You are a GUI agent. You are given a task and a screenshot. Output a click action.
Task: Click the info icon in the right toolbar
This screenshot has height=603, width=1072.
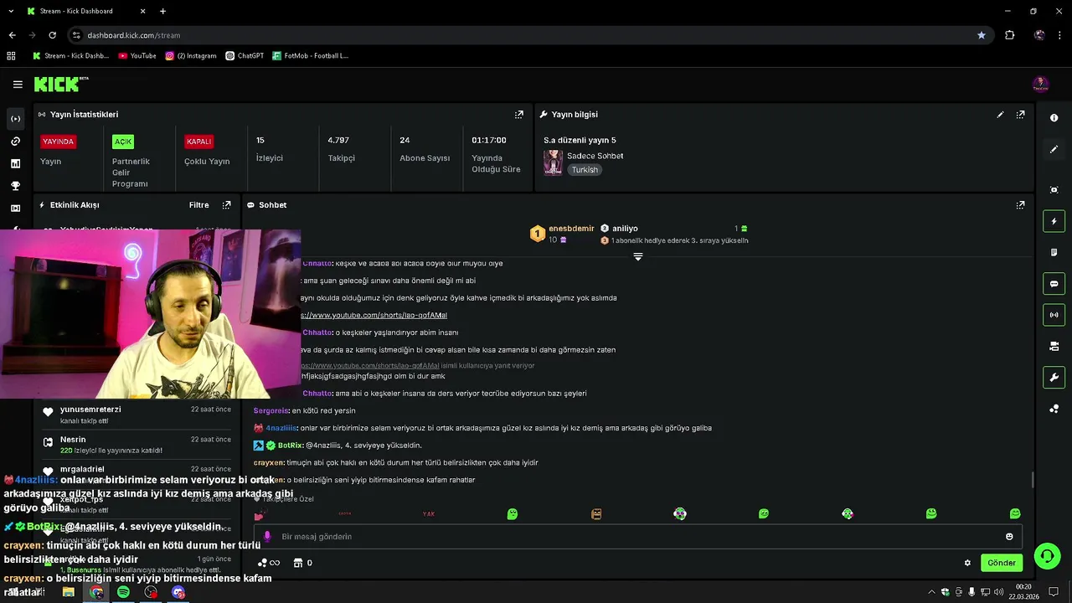[x=1054, y=118]
